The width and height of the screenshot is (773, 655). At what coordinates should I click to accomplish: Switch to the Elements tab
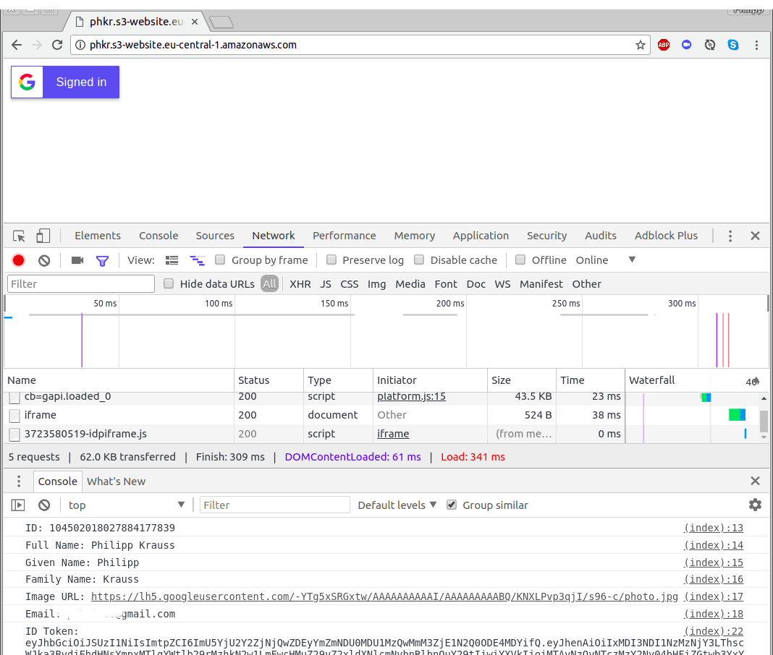pyautogui.click(x=98, y=236)
